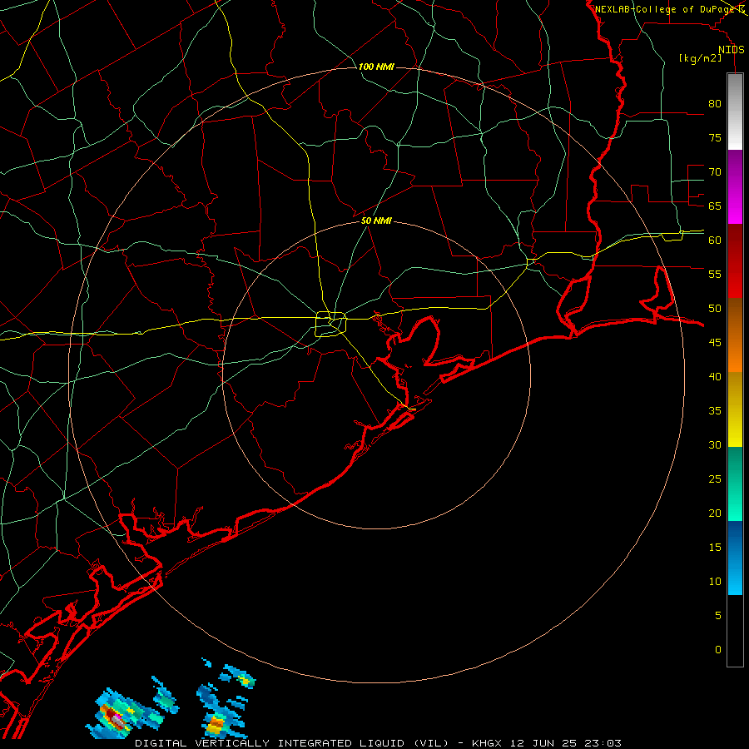Image resolution: width=749 pixels, height=749 pixels.
Task: Select the 65 value on the color scale
Action: click(x=715, y=206)
